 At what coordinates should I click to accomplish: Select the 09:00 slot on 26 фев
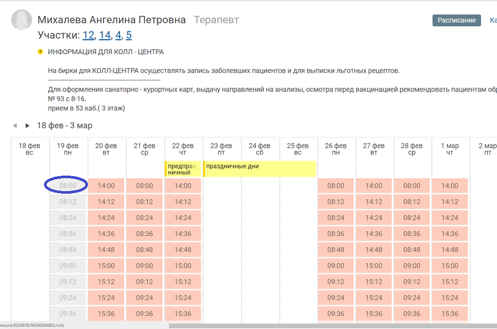[335, 265]
